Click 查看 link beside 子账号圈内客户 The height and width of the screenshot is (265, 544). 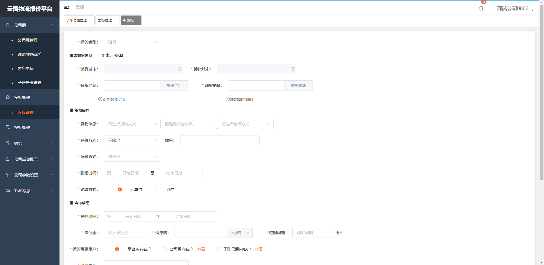(x=259, y=249)
